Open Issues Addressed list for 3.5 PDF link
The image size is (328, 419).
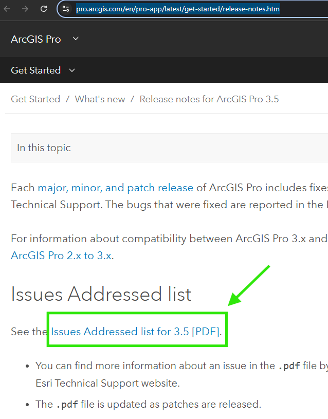click(136, 332)
